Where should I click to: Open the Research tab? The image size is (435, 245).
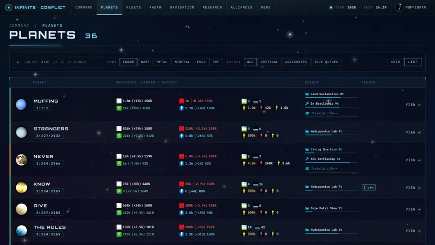click(212, 8)
